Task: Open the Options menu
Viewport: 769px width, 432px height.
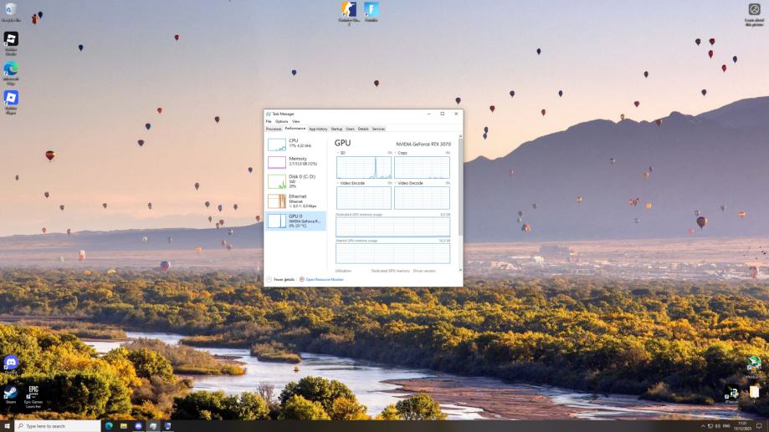Action: click(281, 121)
